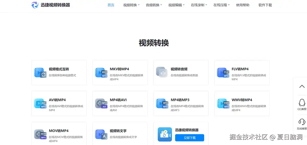Go to the 首页 nav item
Screen dimensions: 307x145
pos(111,5)
